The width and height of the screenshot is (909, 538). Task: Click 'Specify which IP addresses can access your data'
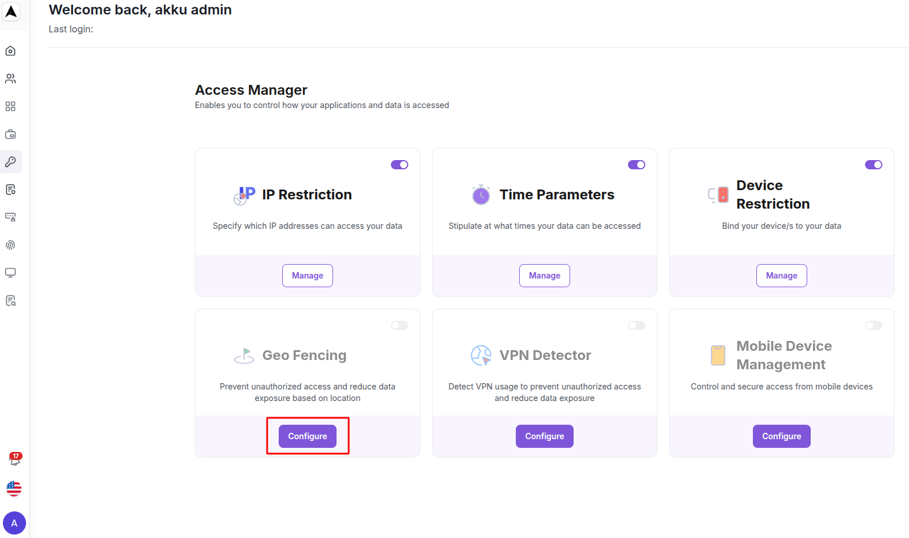tap(308, 226)
